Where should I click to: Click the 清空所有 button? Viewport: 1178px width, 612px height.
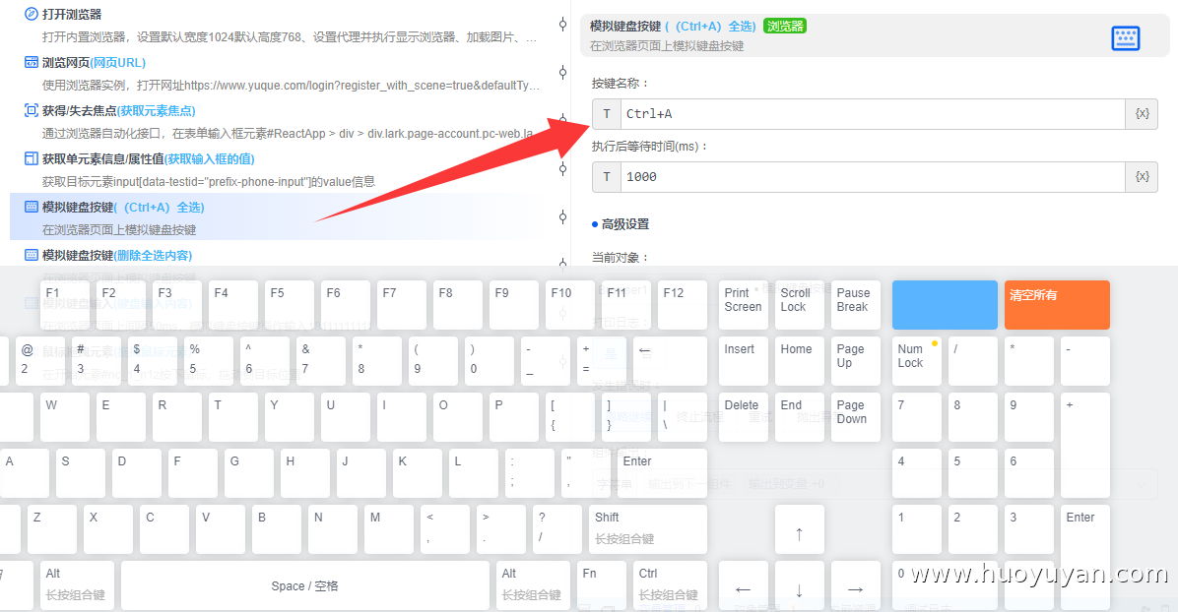pos(1057,305)
